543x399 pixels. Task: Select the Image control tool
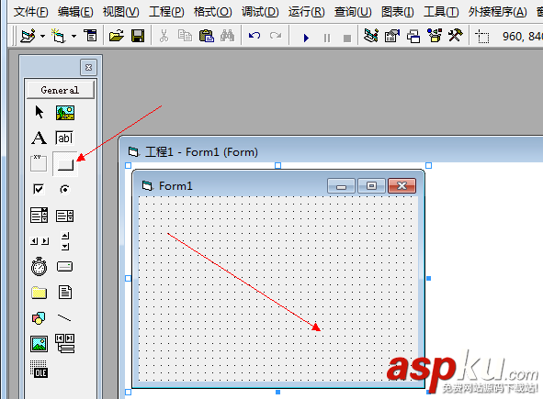click(39, 344)
